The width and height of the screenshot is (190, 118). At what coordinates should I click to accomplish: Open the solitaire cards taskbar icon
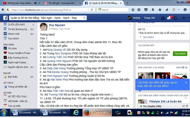(x=129, y=113)
